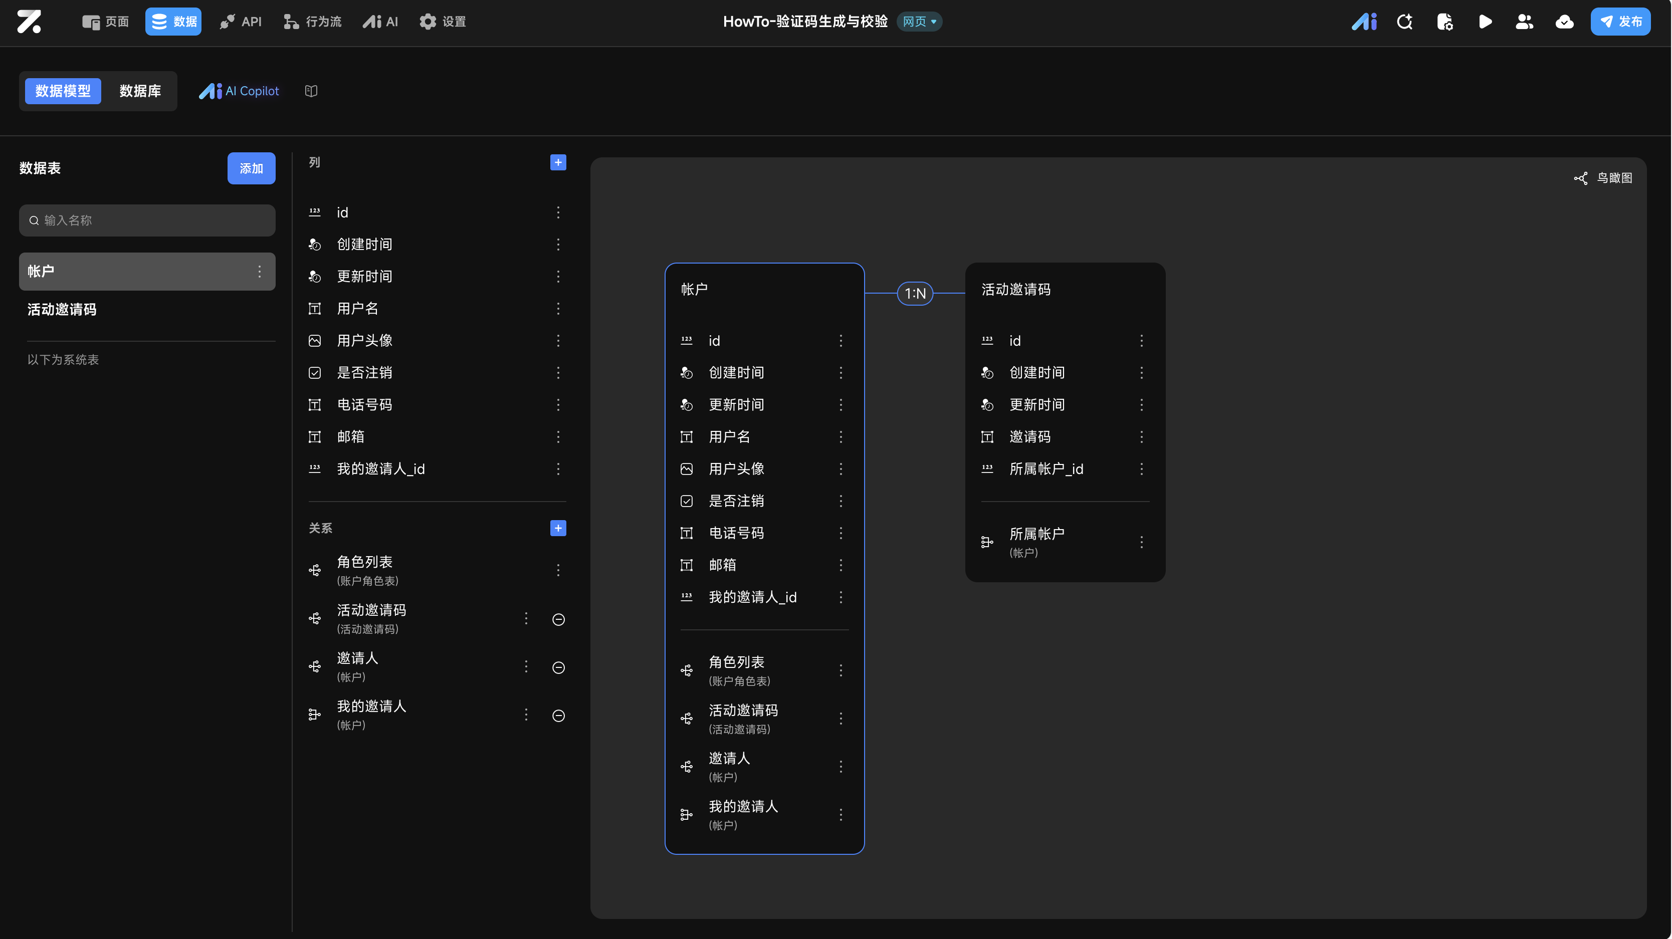Click the 1:N relation badge
Screen dimensions: 1672x939
point(915,293)
